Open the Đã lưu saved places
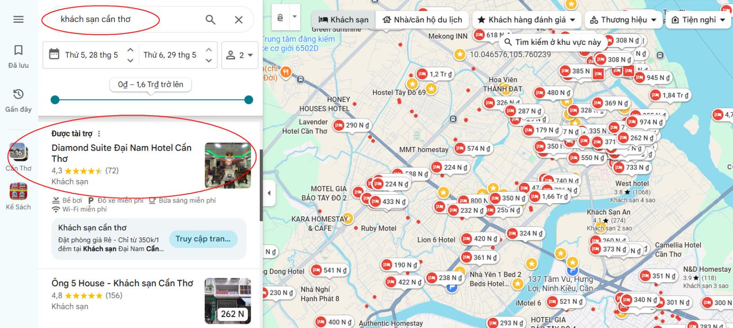 click(x=18, y=56)
